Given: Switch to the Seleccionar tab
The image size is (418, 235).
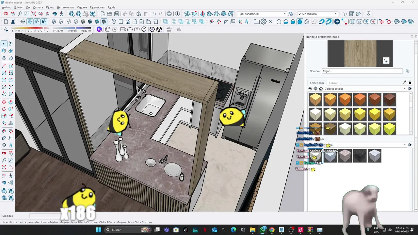Looking at the screenshot, I should (x=317, y=83).
